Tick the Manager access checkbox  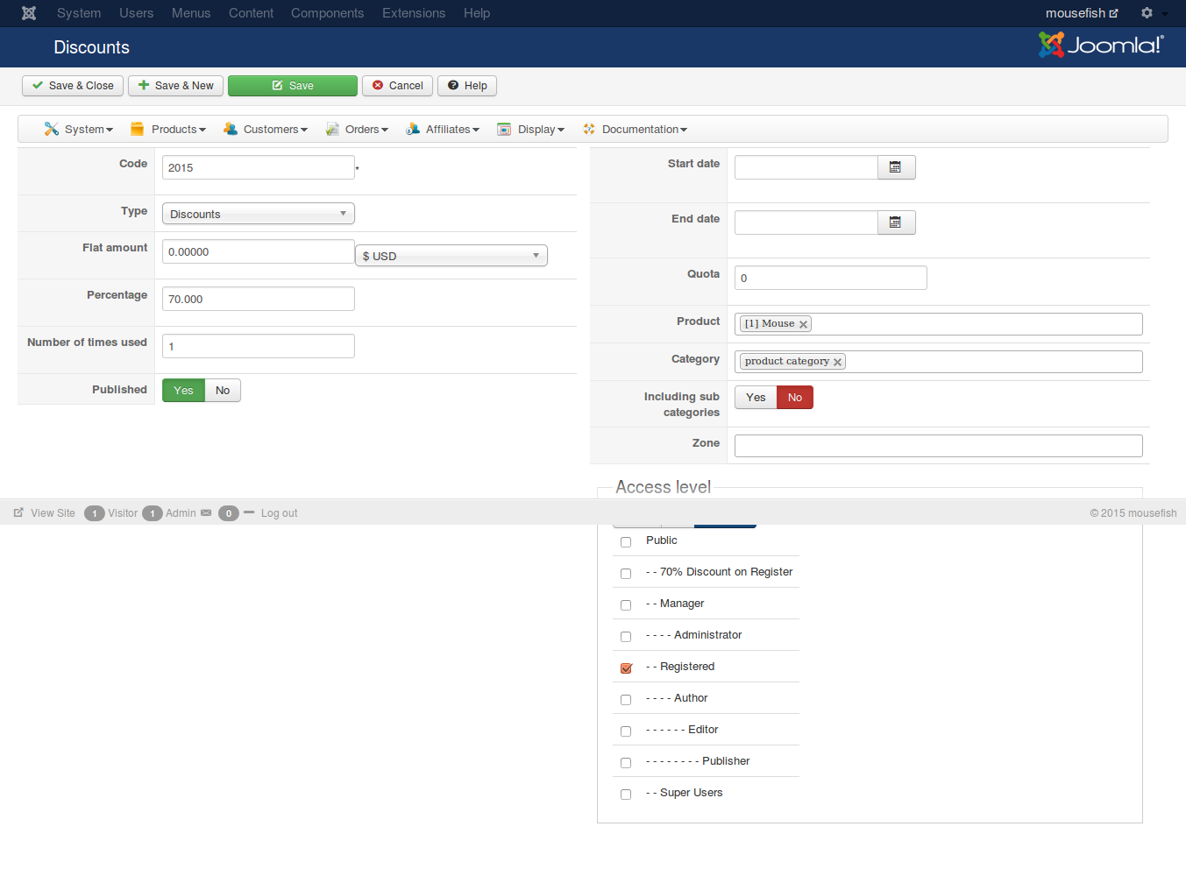tap(626, 605)
